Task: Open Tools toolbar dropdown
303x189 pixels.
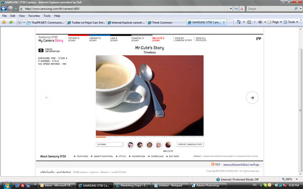Action: 291,22
